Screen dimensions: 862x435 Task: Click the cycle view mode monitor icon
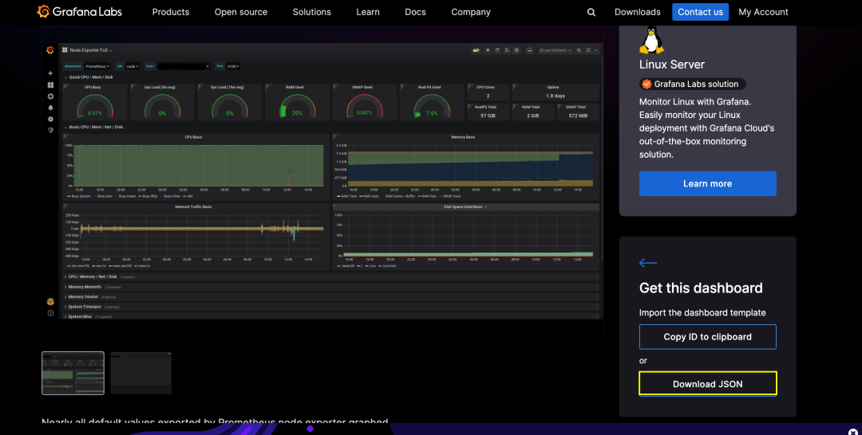(x=529, y=50)
